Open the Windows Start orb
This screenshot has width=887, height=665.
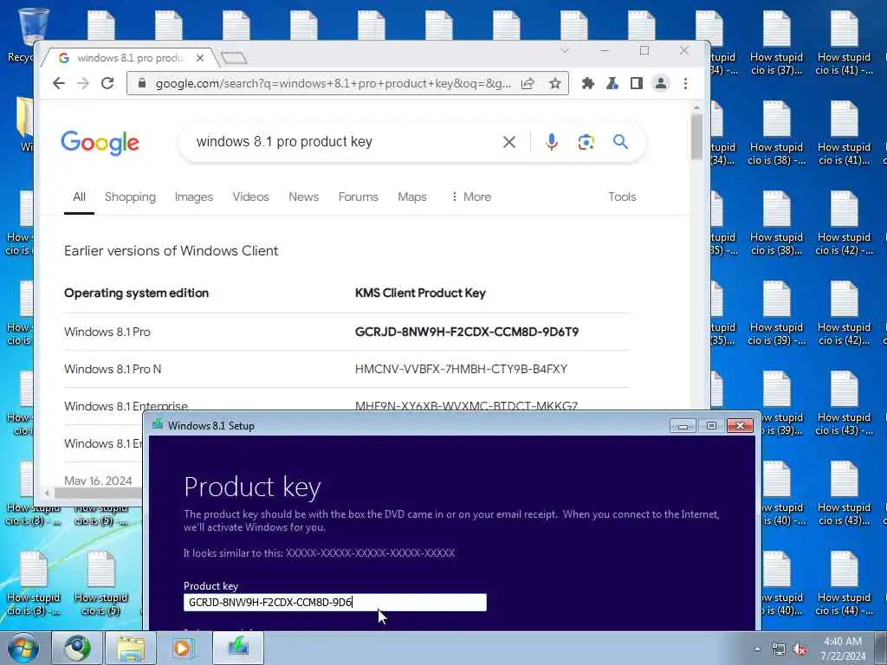click(23, 648)
